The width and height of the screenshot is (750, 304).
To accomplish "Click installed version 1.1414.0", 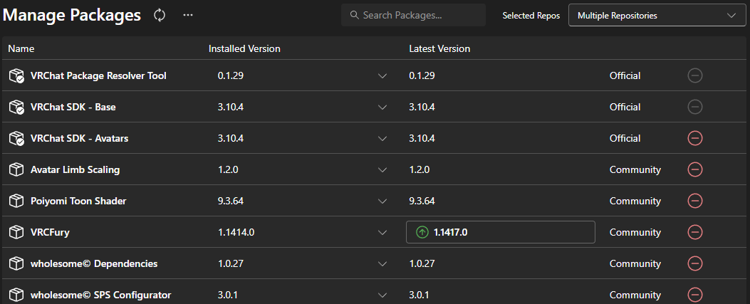I will pyautogui.click(x=236, y=232).
